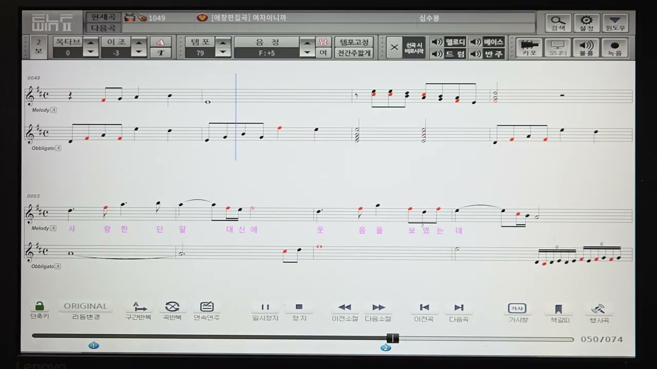This screenshot has height=369, width=657.
Task: Toggle the 드럼 drum track sound
Action: click(448, 54)
